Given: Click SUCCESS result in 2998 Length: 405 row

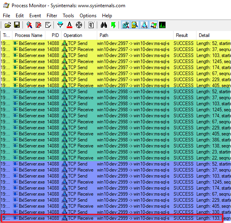Looking at the screenshot, I should click(184, 134).
